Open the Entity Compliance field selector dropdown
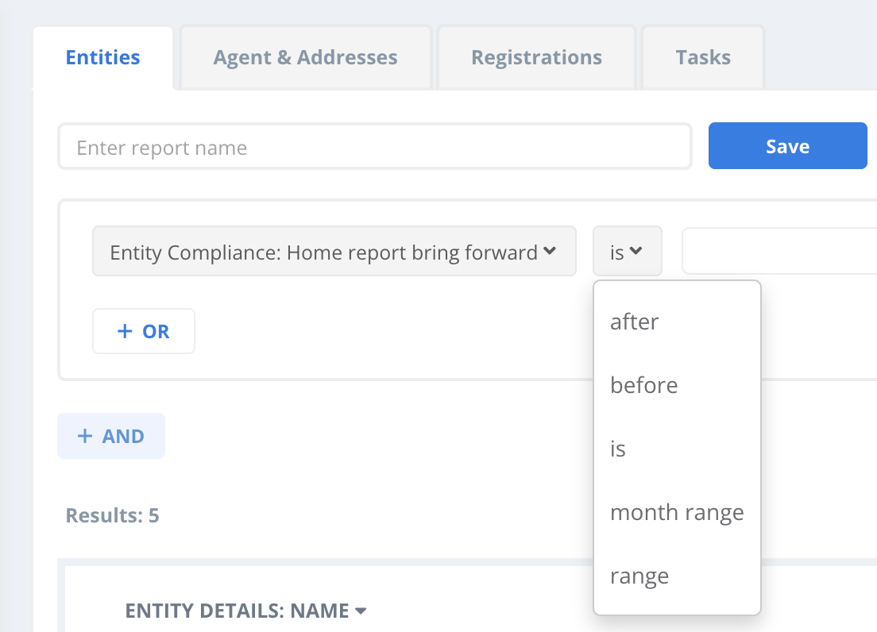 tap(334, 252)
